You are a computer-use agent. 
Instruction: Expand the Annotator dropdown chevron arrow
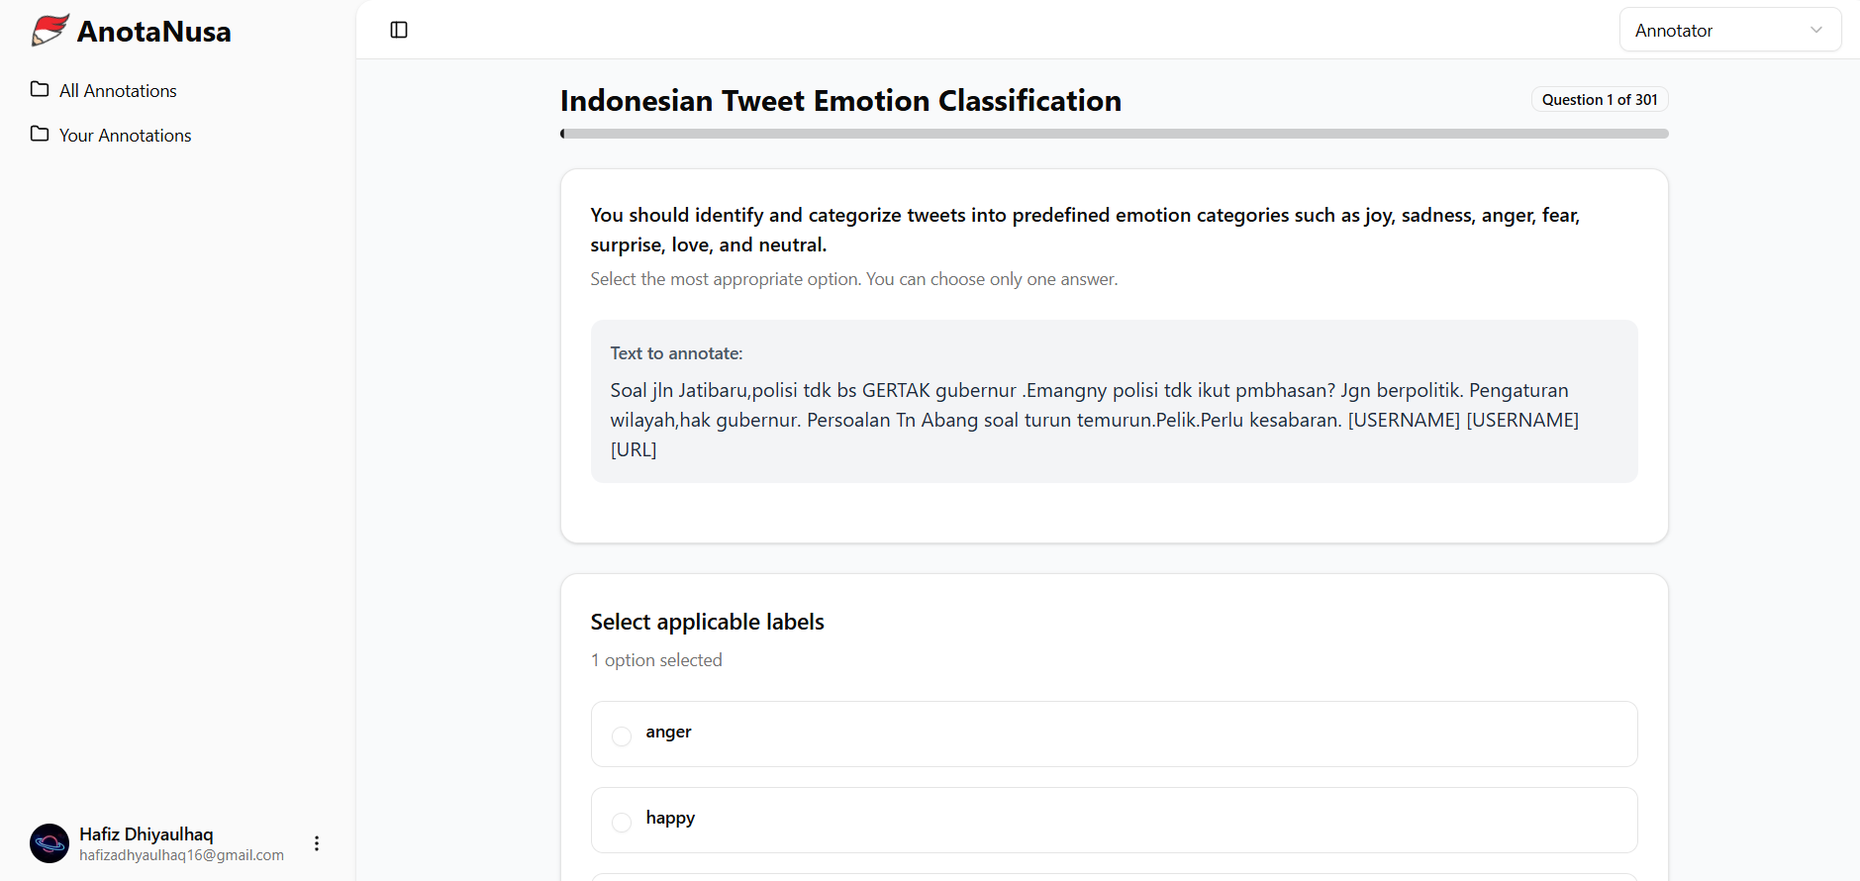(1816, 30)
